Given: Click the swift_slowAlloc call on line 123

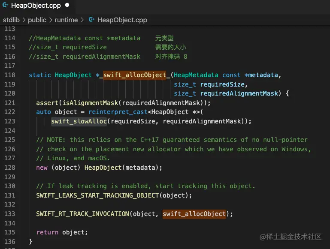Looking at the screenshot, I should pyautogui.click(x=79, y=121).
